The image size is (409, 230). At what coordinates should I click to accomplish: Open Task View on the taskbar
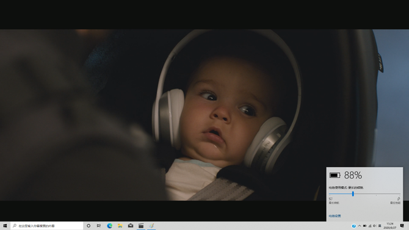[99, 226]
